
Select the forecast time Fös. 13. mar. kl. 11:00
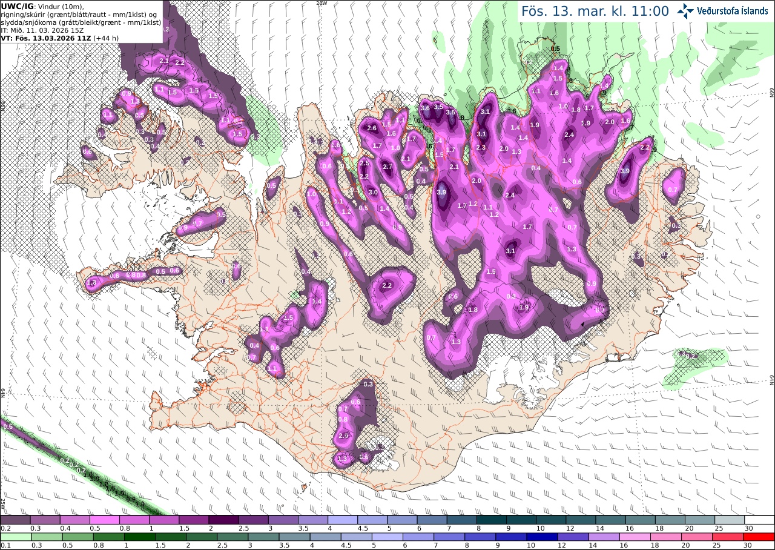(595, 11)
